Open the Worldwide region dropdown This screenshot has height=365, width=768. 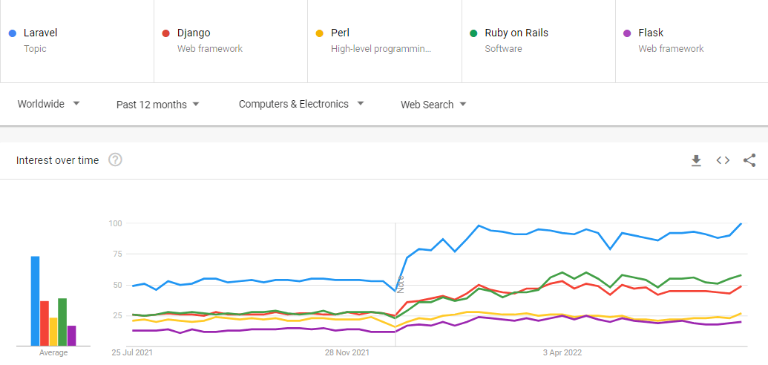point(49,104)
